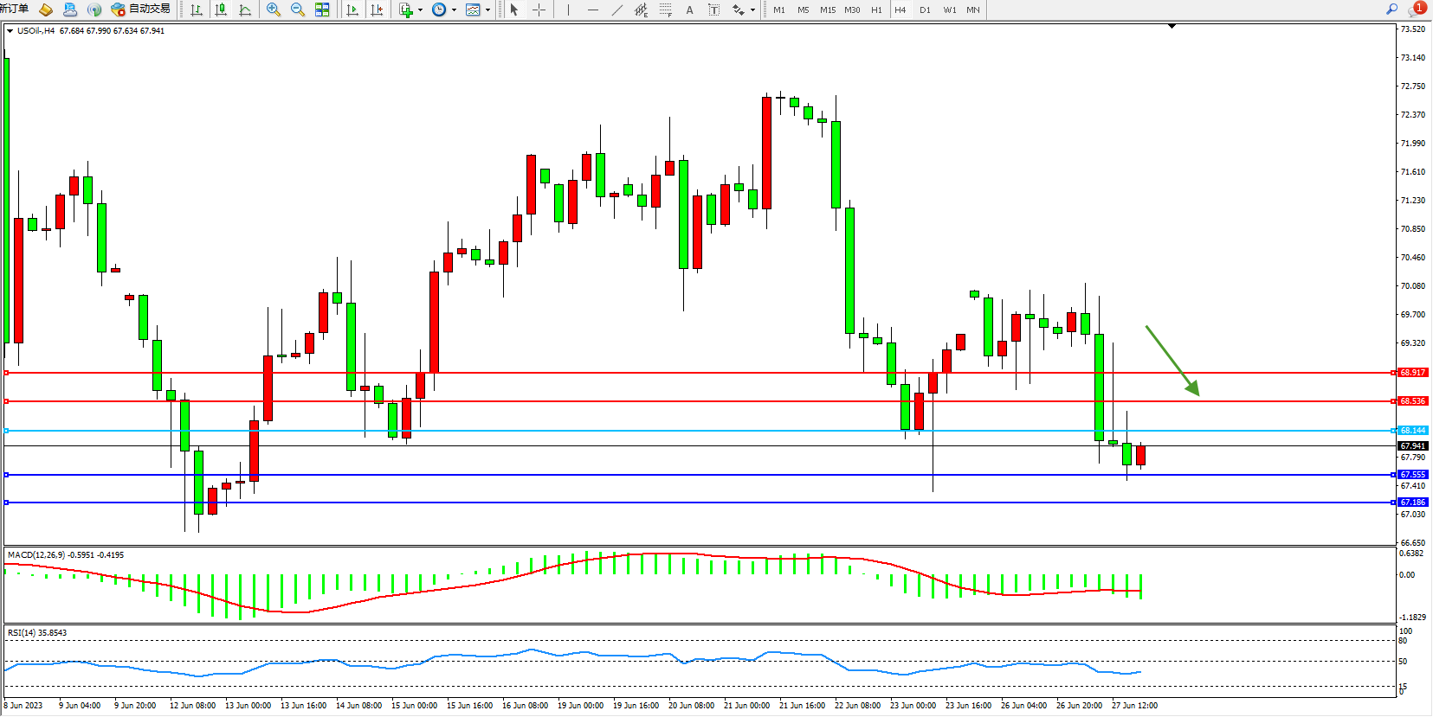Image resolution: width=1433 pixels, height=717 pixels.
Task: Open the periodicity clock dropdown arrow
Action: click(454, 10)
